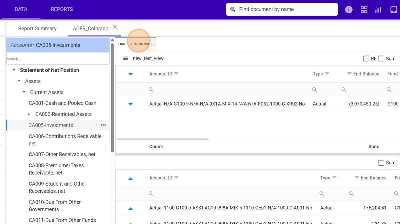Open the bar chart icon in header
The image size is (400, 224).
[378, 10]
